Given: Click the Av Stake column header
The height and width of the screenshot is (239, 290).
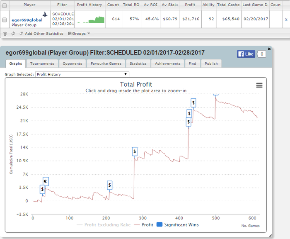Looking at the screenshot, I should (x=170, y=5).
